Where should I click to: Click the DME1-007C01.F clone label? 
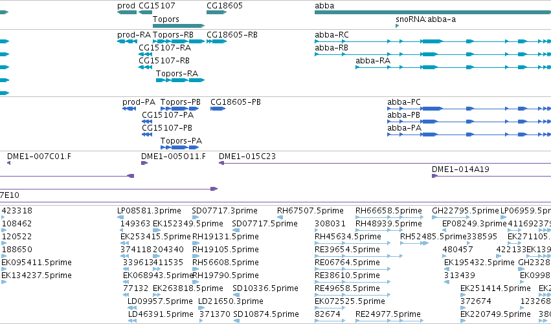pos(39,157)
